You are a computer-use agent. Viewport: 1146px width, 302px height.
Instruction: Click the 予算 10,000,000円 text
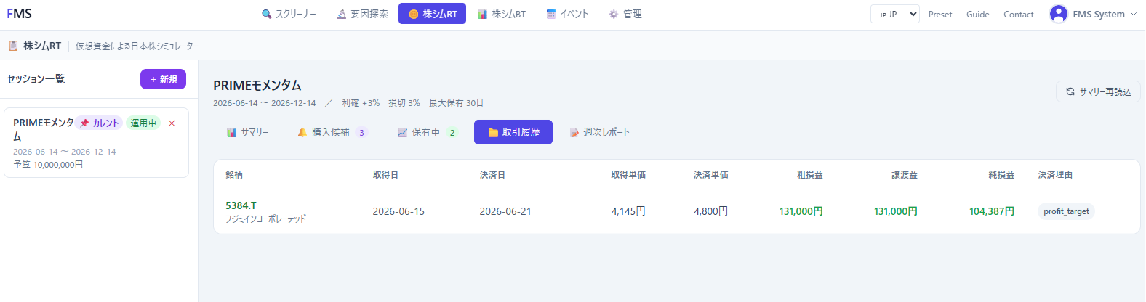48,165
